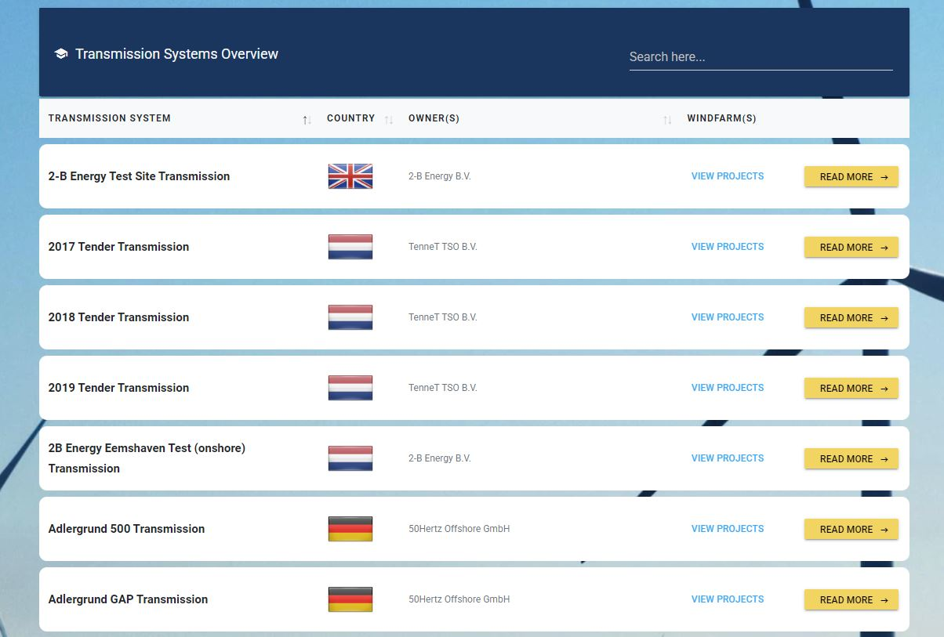Screen dimensions: 944x637
Task: Click Read More for Adlergrund GAP Transmission
Action: pyautogui.click(x=851, y=599)
